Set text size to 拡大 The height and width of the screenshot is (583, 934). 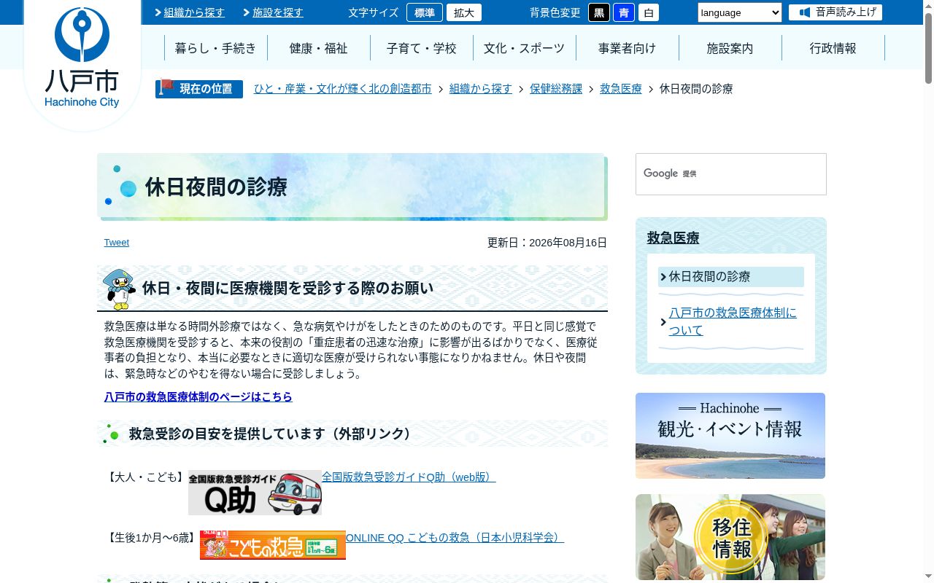click(464, 12)
